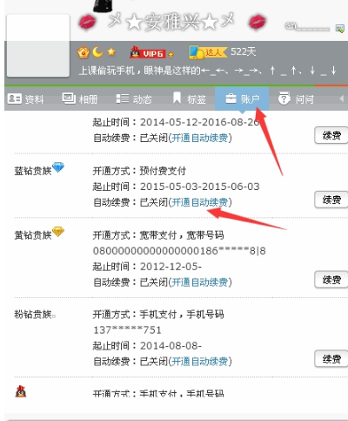Click the edit remark icon beside nickname
Screen dimensions: 348x421
[x=339, y=28]
